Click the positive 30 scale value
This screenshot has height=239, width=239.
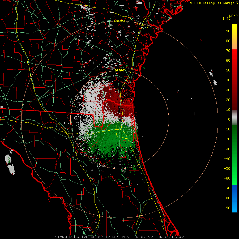coord(228,90)
